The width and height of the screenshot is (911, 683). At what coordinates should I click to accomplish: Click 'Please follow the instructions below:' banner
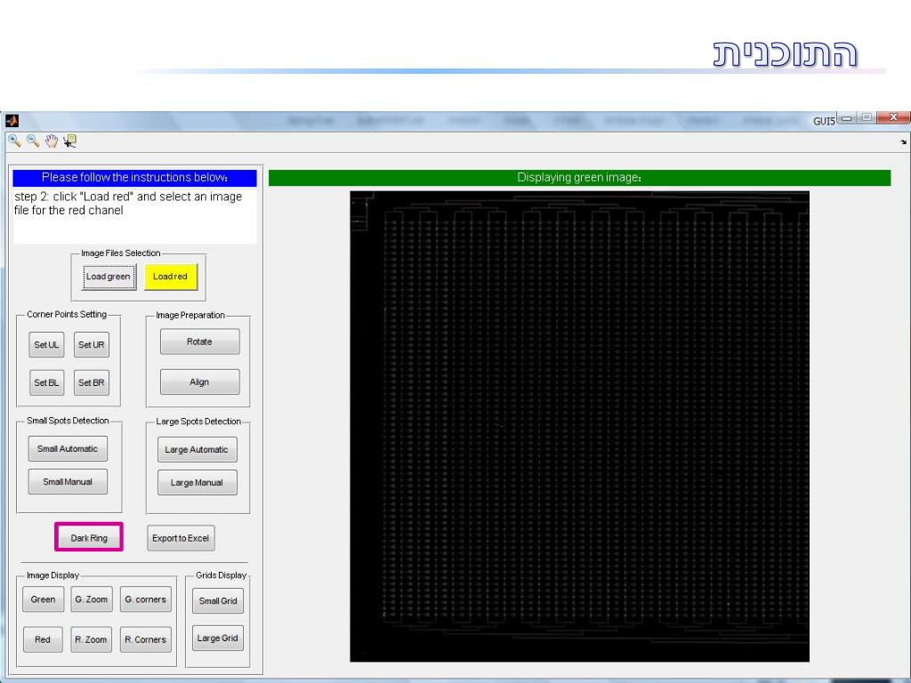click(135, 178)
